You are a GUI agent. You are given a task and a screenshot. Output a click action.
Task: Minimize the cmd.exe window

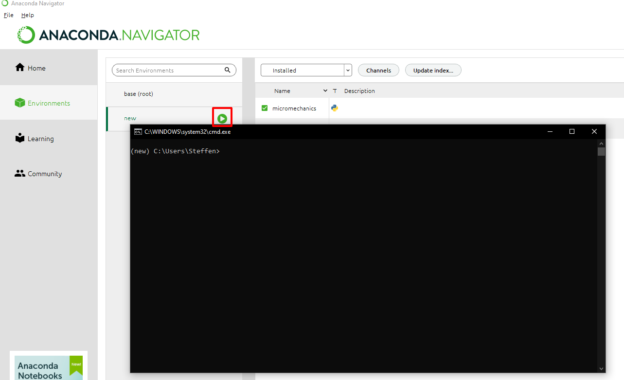[x=550, y=131]
